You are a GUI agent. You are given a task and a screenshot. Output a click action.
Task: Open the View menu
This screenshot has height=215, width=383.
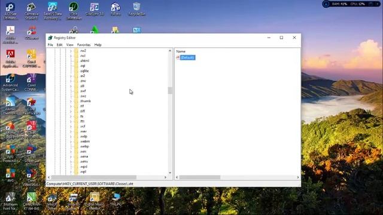[x=69, y=45]
